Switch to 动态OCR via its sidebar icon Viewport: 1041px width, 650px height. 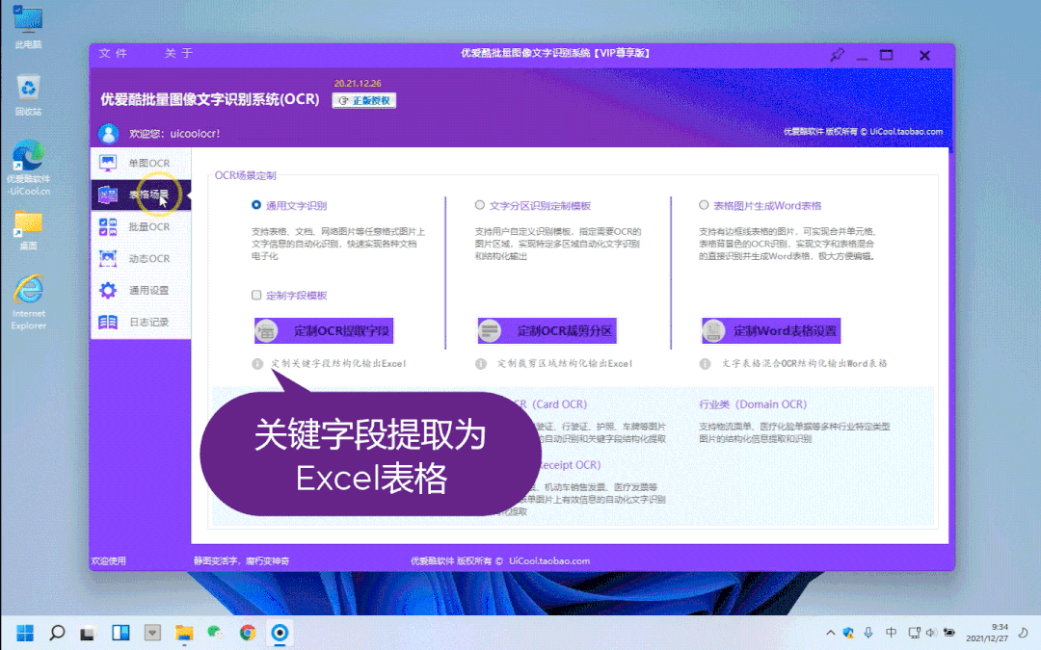tap(108, 259)
